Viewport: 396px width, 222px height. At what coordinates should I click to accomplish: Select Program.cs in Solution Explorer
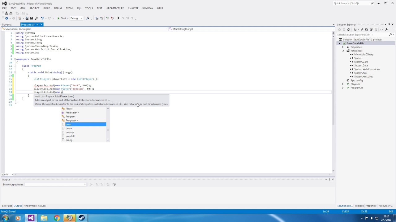357,88
